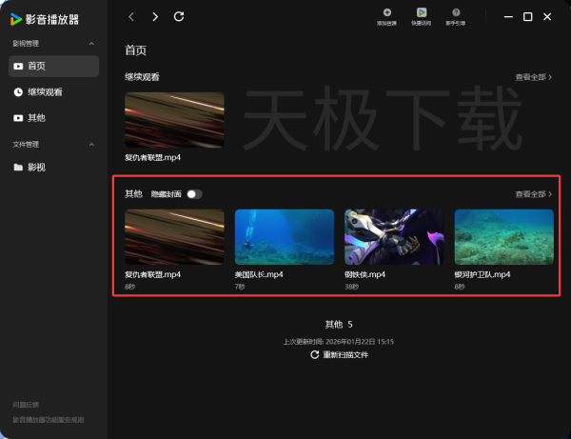The height and width of the screenshot is (439, 571).
Task: Click the 问题反馈 feedback link
Action: tap(26, 405)
